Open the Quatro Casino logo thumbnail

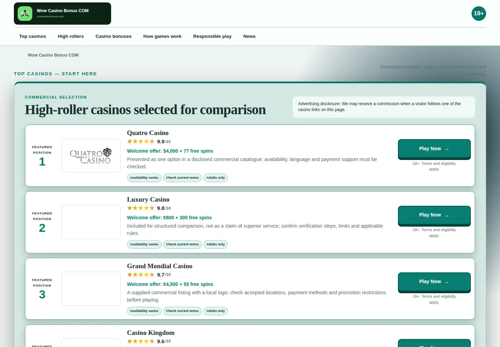click(x=91, y=156)
